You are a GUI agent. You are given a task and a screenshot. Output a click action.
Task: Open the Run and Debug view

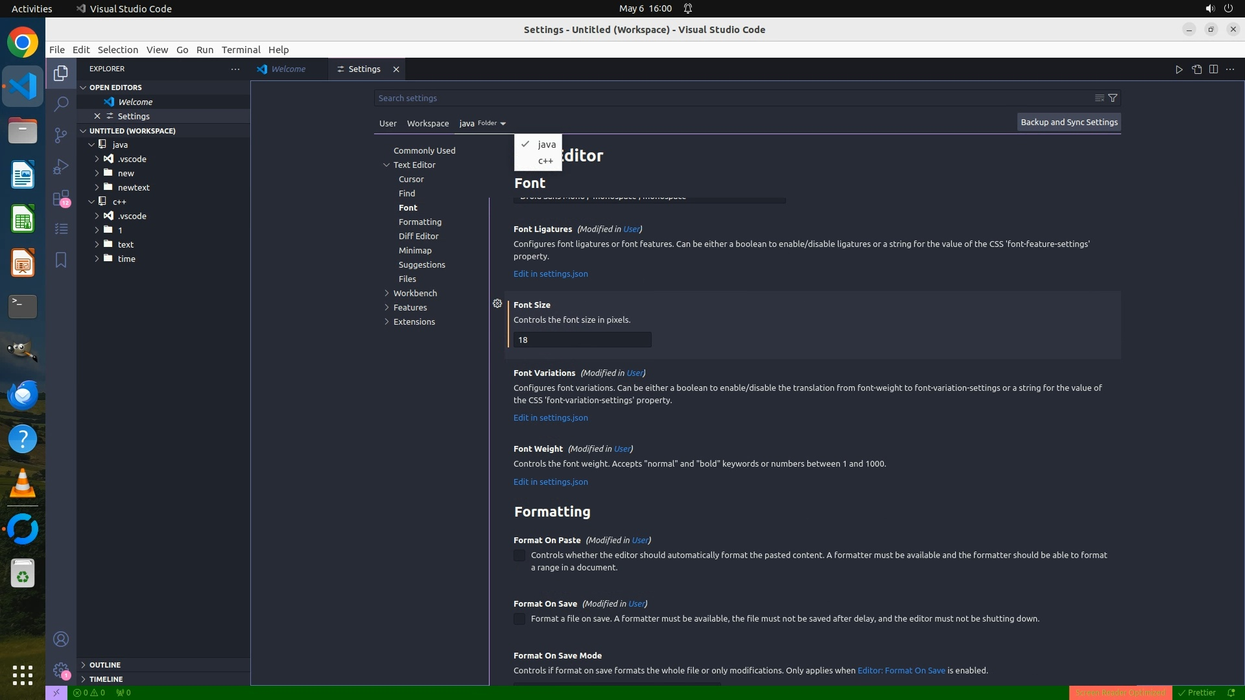coord(61,167)
